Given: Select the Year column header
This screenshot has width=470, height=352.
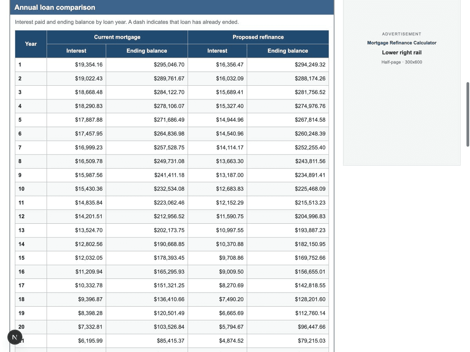Looking at the screenshot, I should tap(31, 44).
